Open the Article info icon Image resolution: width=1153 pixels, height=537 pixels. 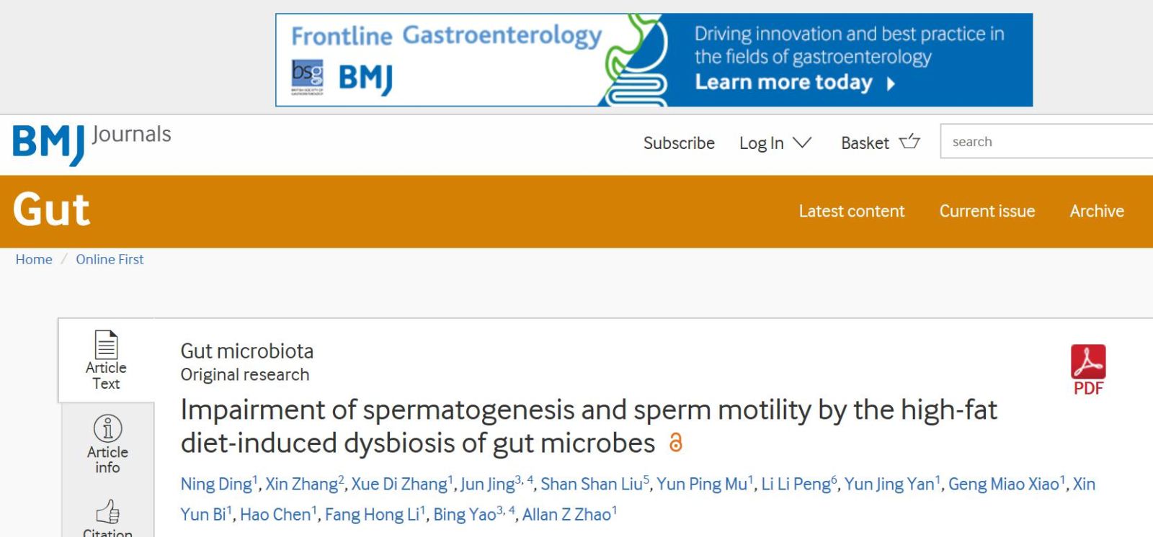tap(107, 429)
